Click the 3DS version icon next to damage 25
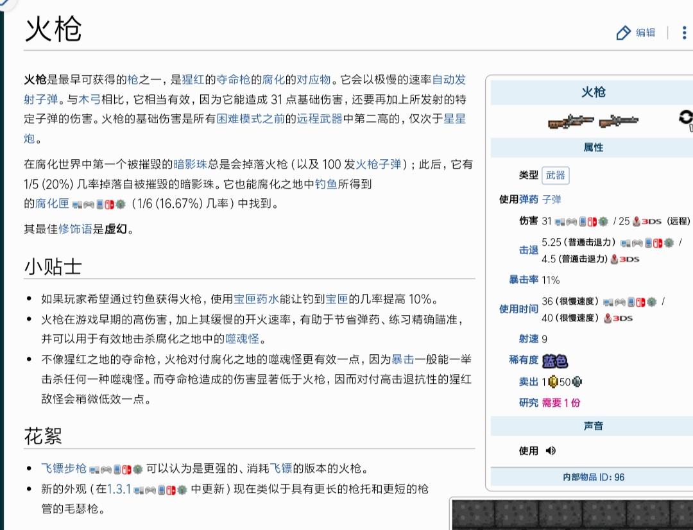This screenshot has width=693, height=530. [x=647, y=221]
